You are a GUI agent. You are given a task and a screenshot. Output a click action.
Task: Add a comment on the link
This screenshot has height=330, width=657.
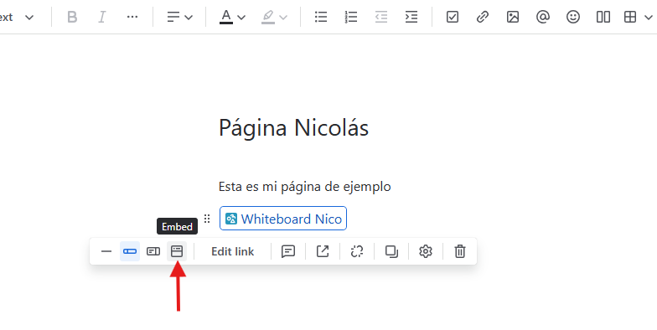(288, 251)
